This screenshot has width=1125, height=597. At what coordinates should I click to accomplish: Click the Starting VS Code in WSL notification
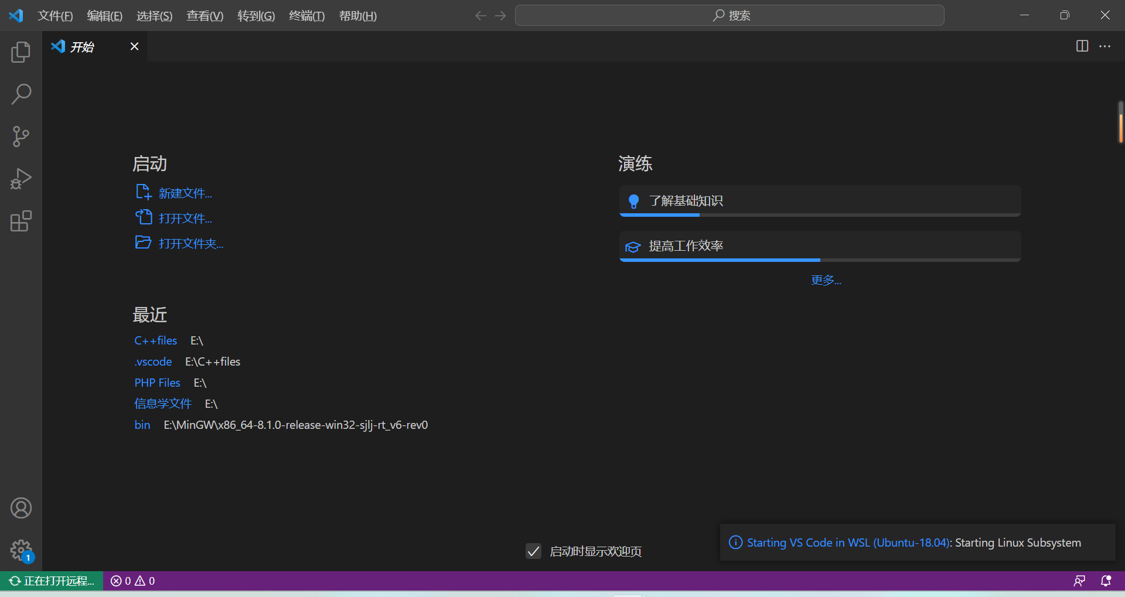(x=918, y=543)
